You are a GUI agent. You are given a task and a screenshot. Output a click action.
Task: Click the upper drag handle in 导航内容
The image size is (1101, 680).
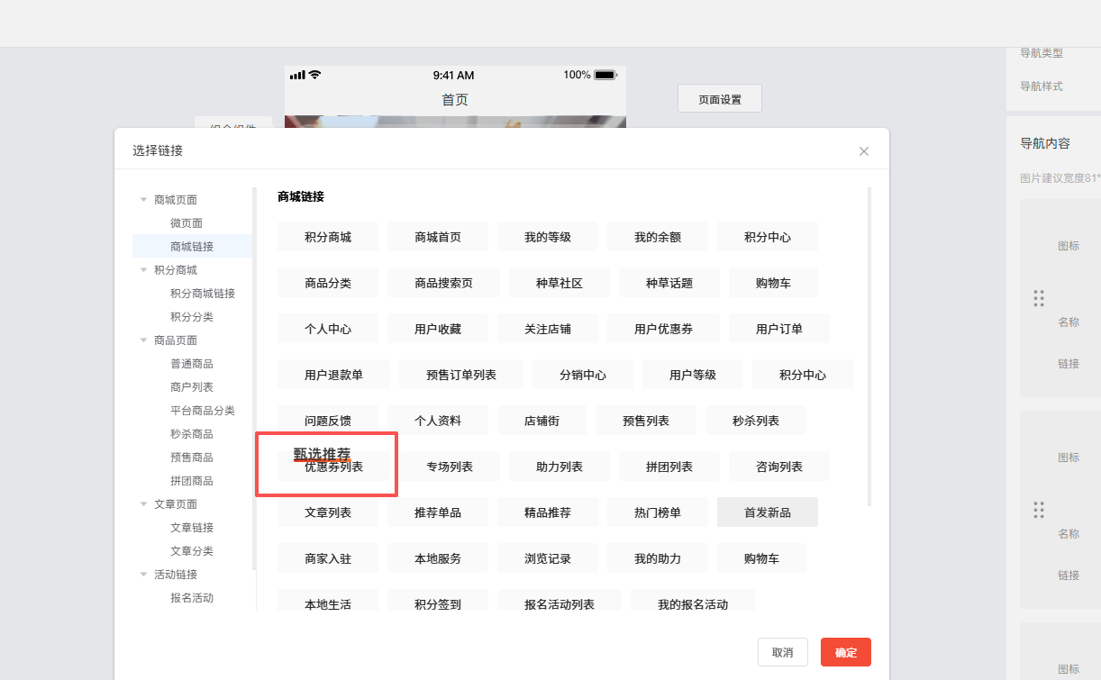[1039, 298]
